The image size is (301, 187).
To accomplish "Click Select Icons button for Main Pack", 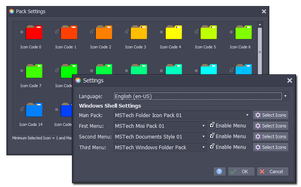I will coord(271,115).
